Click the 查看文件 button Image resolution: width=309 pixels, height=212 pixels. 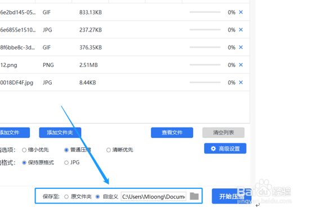point(172,133)
